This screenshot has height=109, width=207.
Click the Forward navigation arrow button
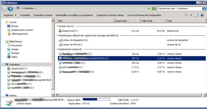pos(10,9)
